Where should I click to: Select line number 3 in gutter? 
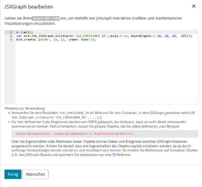(x=11, y=40)
